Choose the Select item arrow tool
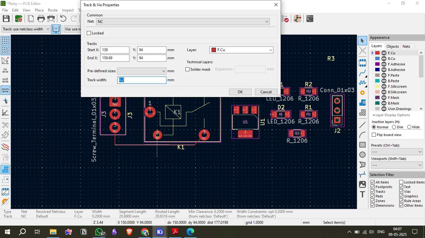The width and height of the screenshot is (425, 238). [362, 41]
